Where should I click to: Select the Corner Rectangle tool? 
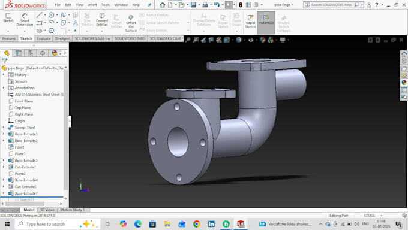39,23
